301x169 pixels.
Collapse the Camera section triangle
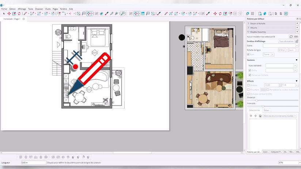tap(297, 60)
